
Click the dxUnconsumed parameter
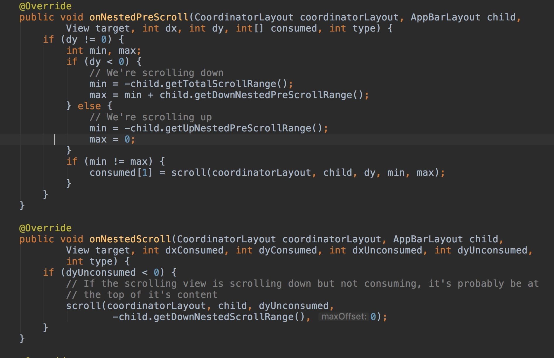click(x=387, y=250)
